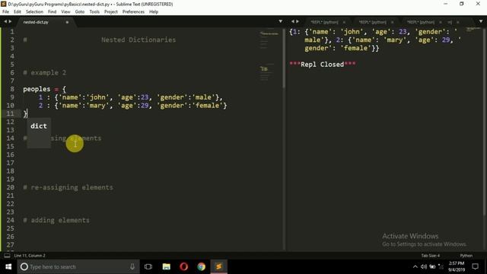Click the '***Repl Closed***' output text
Screen dimensions: 487x274
[323, 64]
